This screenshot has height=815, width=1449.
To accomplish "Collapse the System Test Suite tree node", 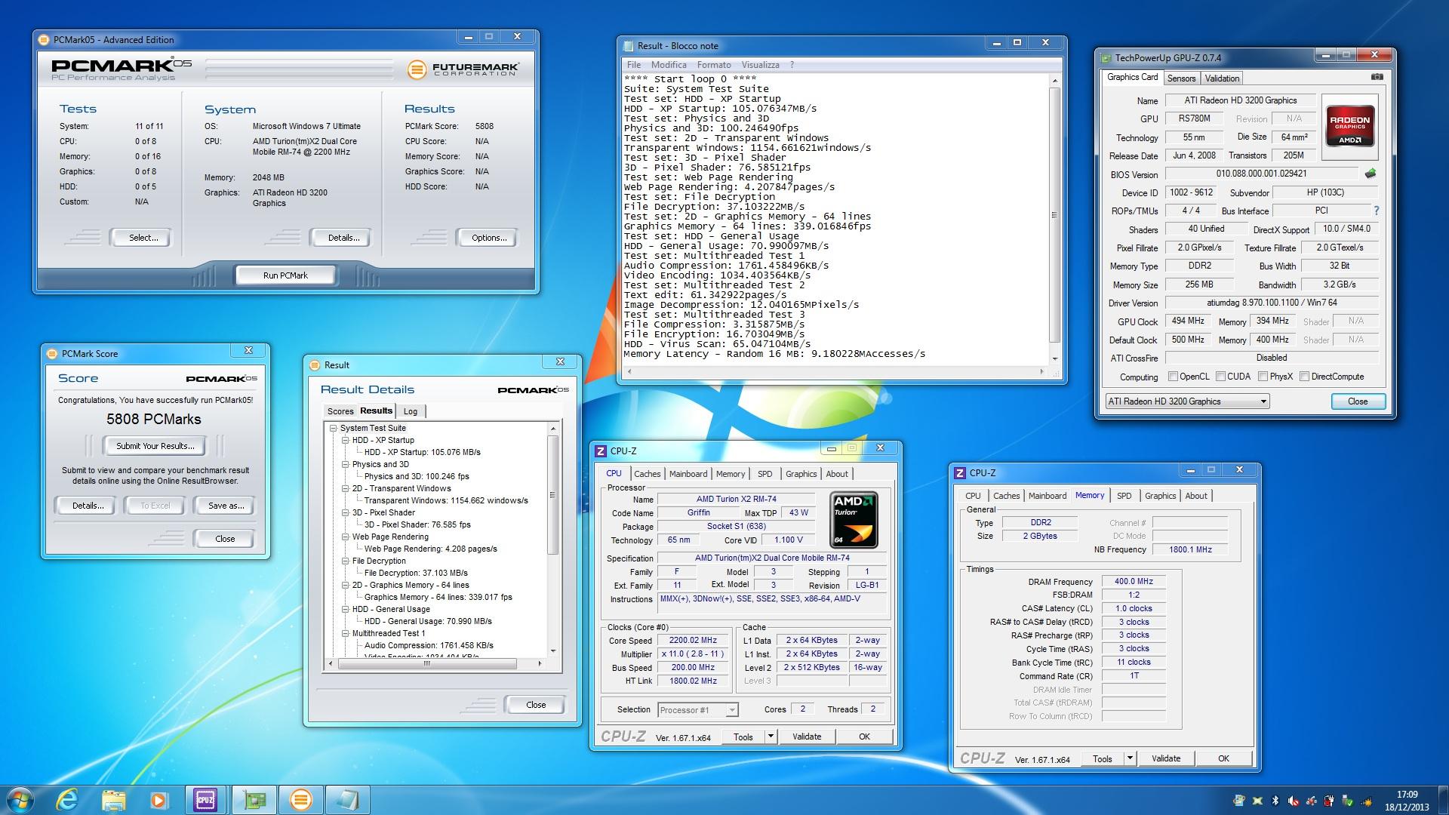I will click(333, 428).
